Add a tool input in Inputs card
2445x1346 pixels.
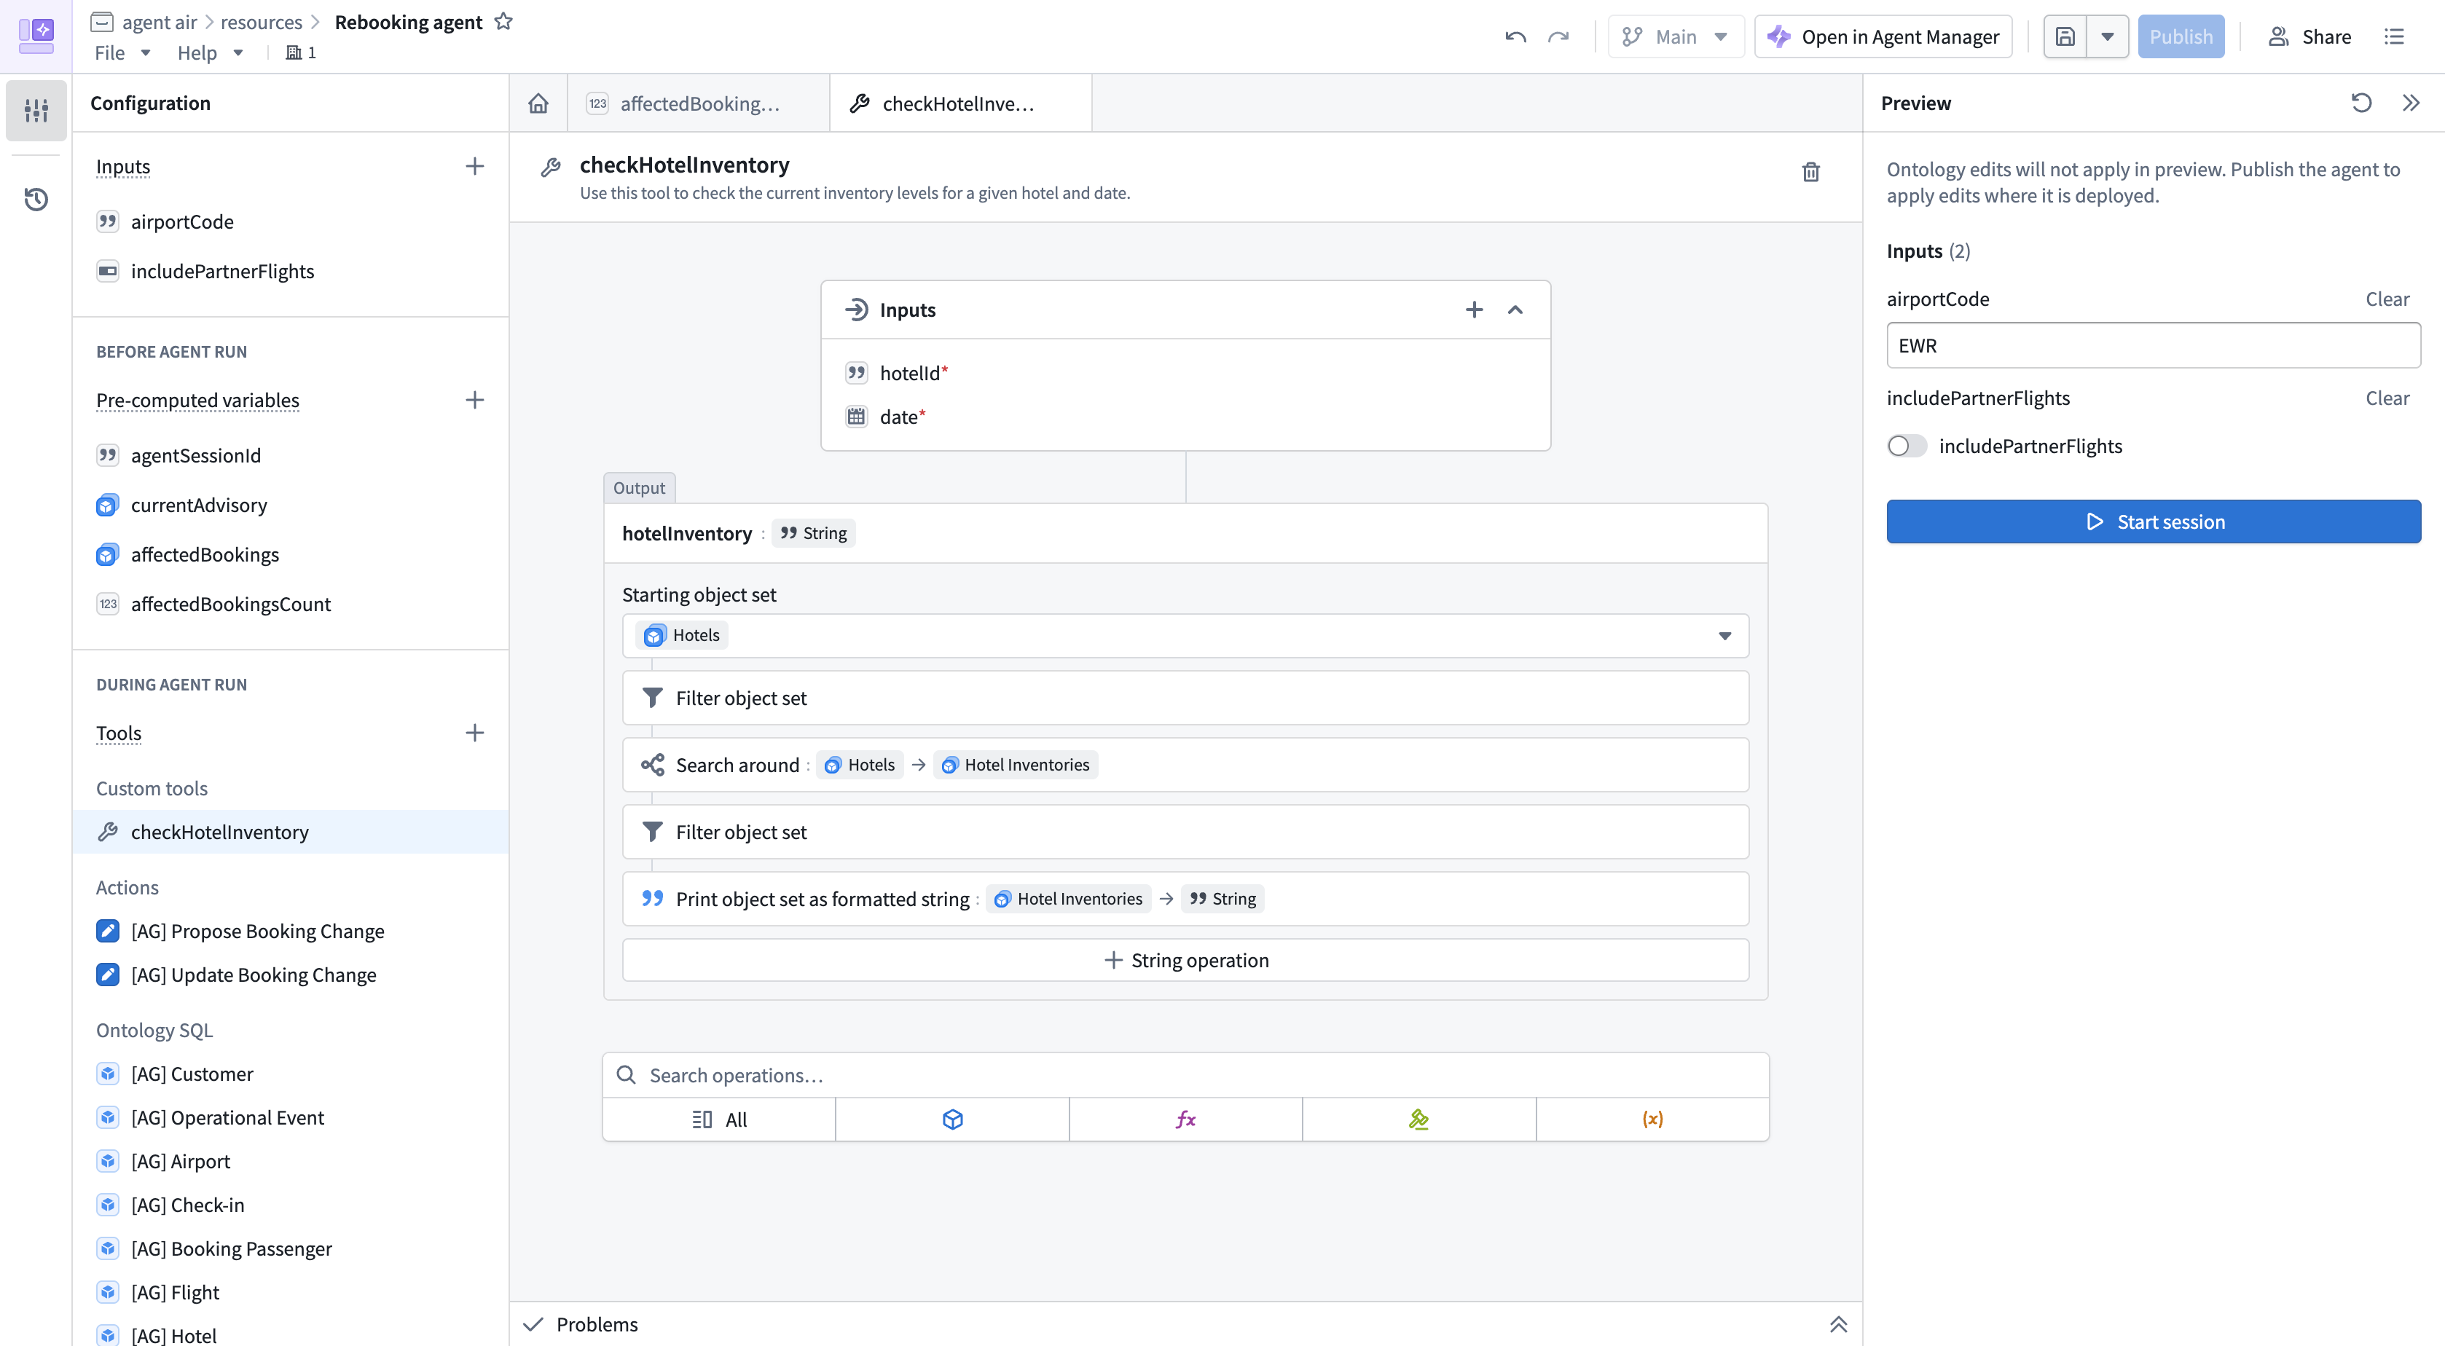1473,310
